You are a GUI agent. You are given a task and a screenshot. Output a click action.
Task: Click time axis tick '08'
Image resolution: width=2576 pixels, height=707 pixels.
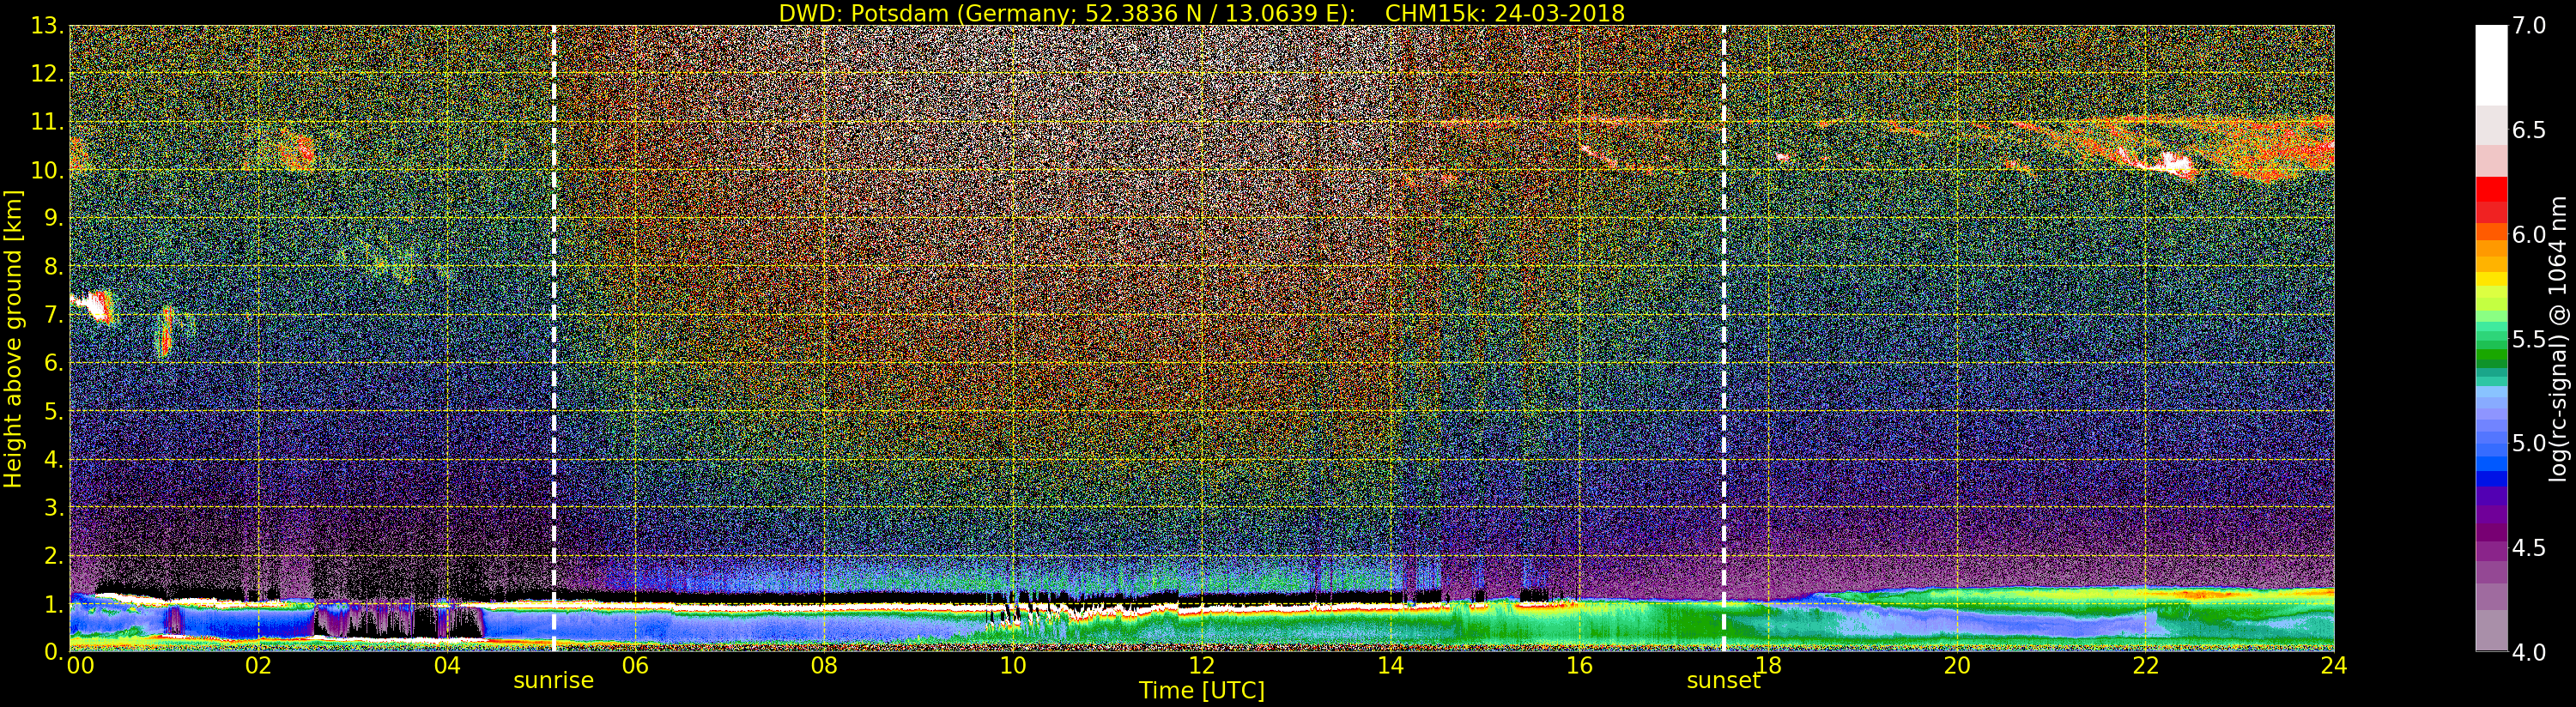pos(824,665)
